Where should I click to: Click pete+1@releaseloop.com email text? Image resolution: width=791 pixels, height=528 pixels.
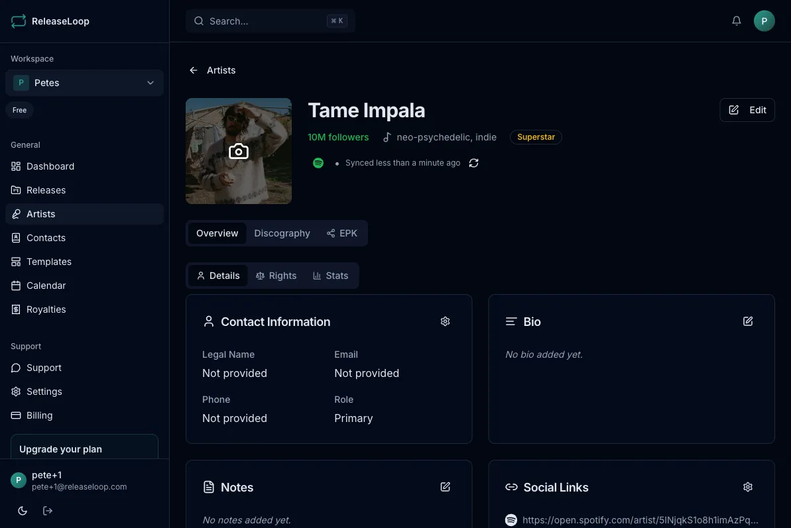coord(79,487)
